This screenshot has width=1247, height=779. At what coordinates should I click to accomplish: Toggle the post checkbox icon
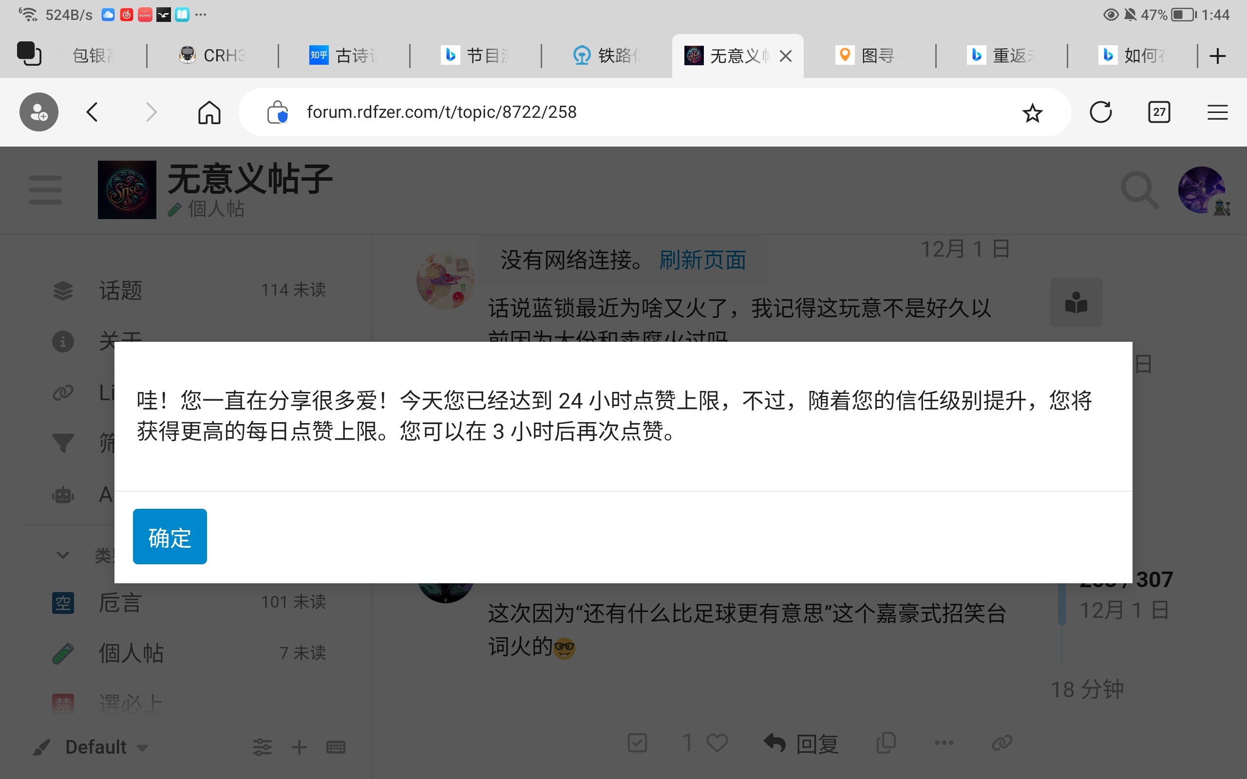(638, 742)
